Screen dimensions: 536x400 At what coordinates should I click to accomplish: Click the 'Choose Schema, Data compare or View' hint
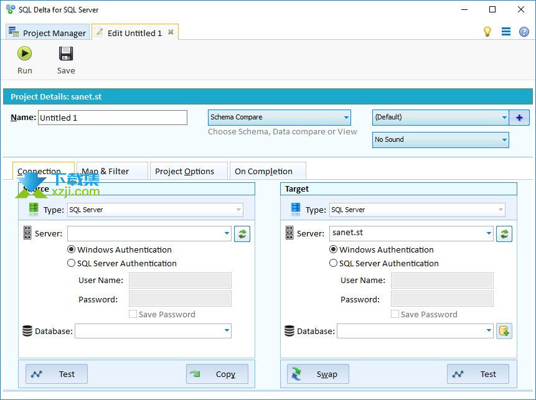283,132
